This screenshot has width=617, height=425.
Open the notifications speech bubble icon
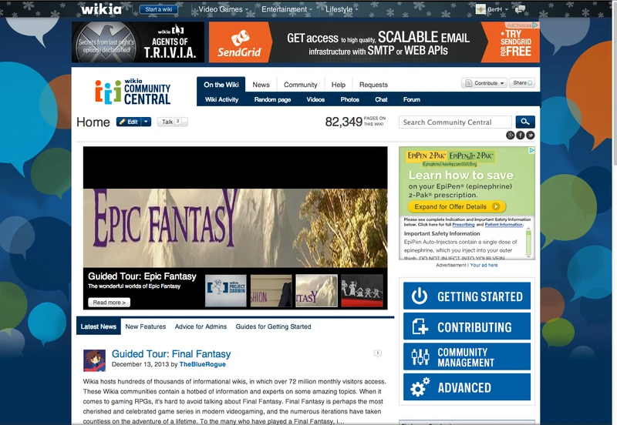tap(521, 9)
